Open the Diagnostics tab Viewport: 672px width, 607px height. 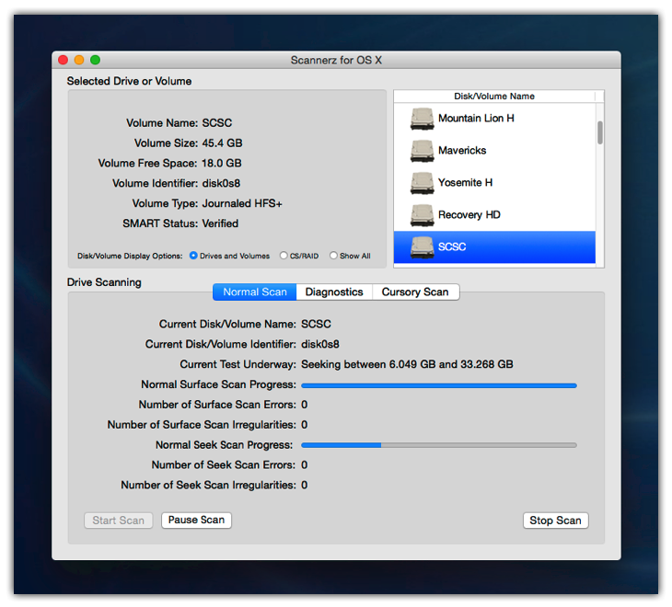pos(334,292)
